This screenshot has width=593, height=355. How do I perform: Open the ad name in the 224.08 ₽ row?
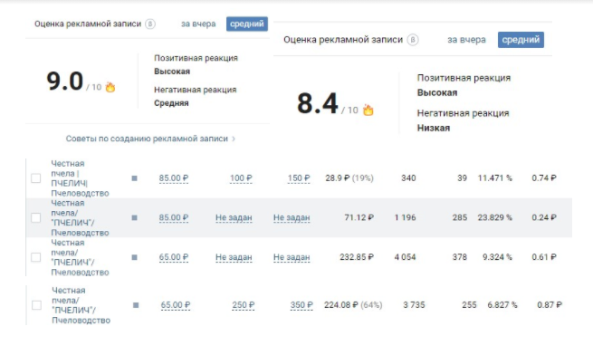81,305
